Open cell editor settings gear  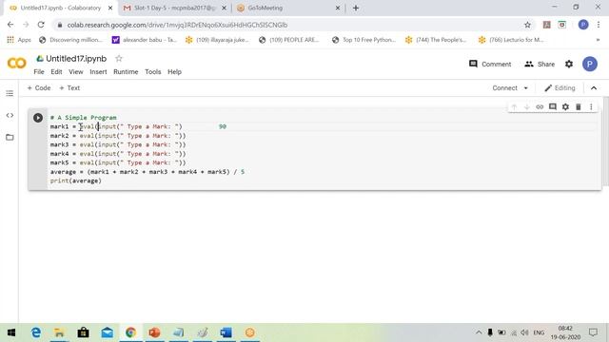pyautogui.click(x=565, y=107)
